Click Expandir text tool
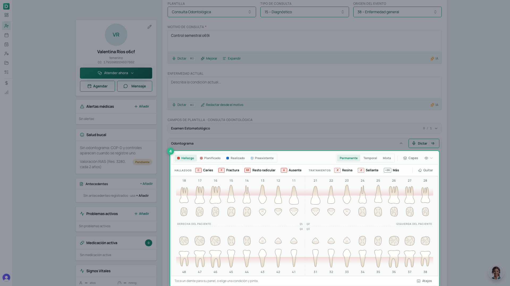This screenshot has width=510, height=286. 232,59
